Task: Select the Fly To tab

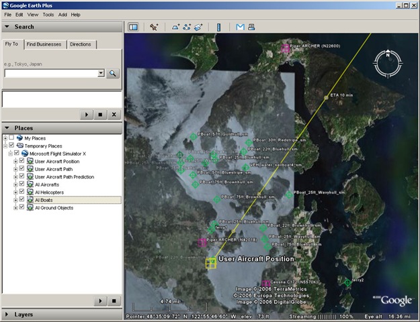Action: click(x=11, y=44)
